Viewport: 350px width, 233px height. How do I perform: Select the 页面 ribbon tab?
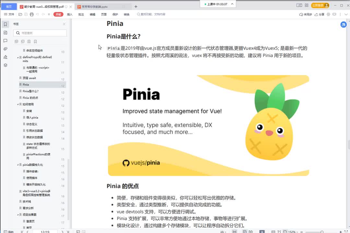[x=104, y=15]
